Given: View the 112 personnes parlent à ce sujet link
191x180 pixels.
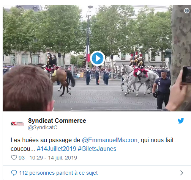Looking at the screenshot, I should point(58,173).
